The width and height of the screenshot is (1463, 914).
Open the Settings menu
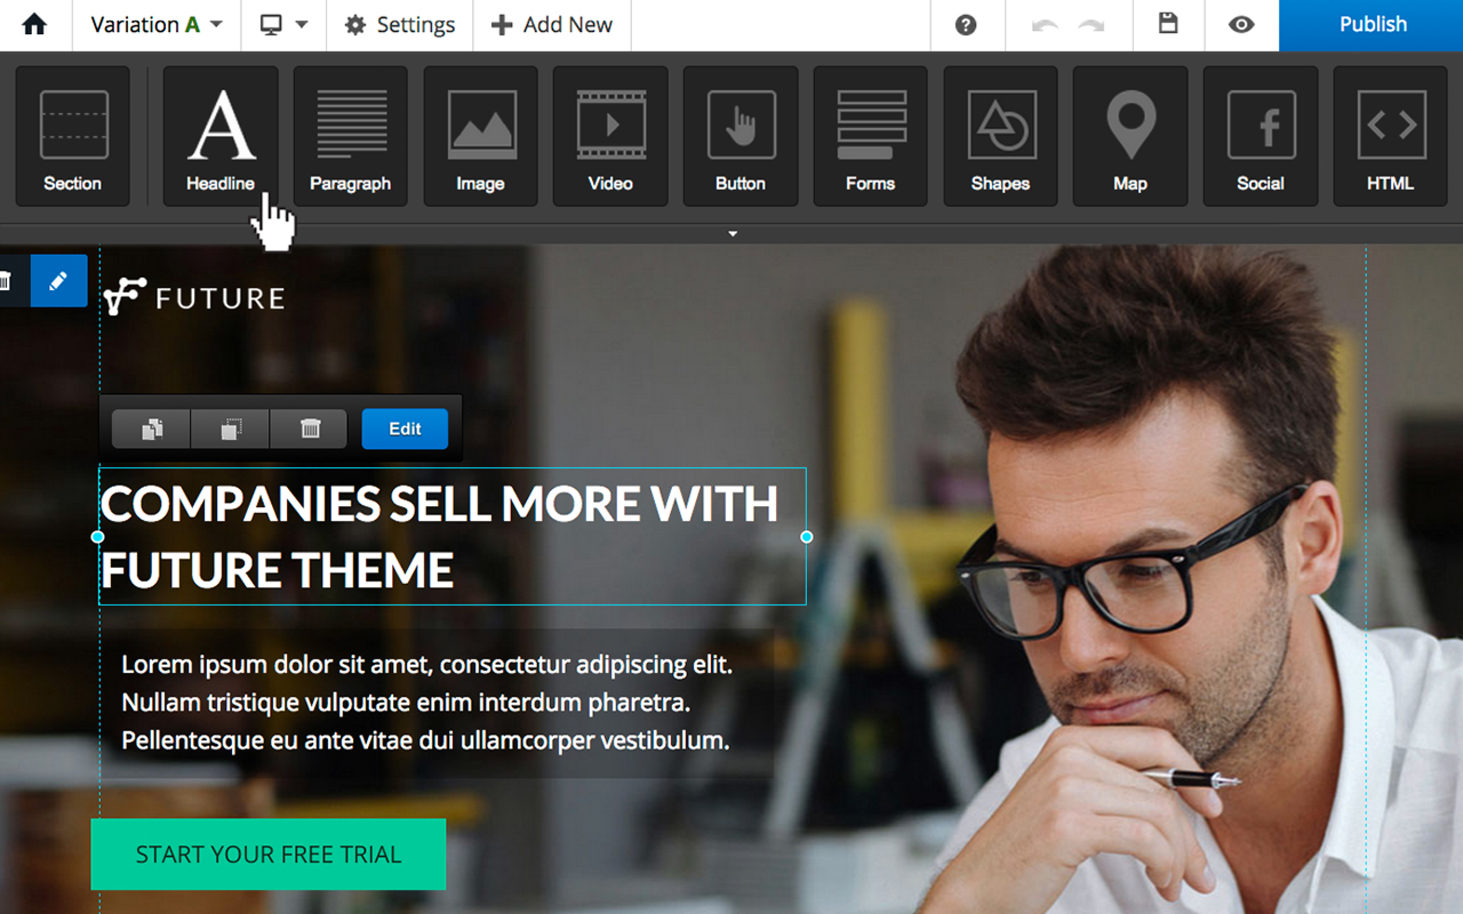[400, 25]
